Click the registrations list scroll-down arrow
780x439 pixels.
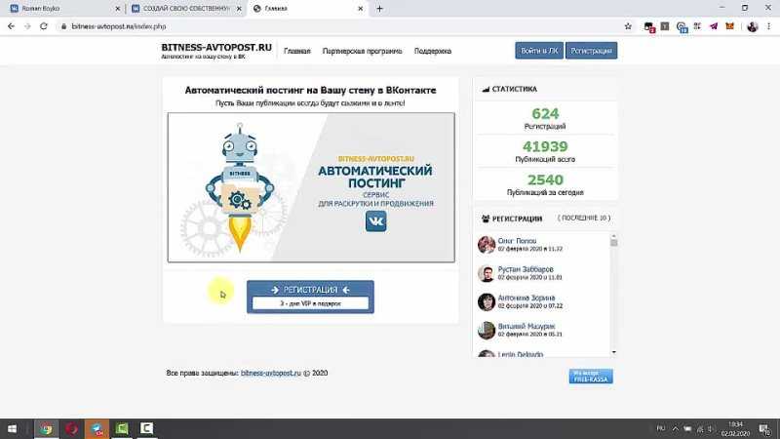tap(614, 352)
